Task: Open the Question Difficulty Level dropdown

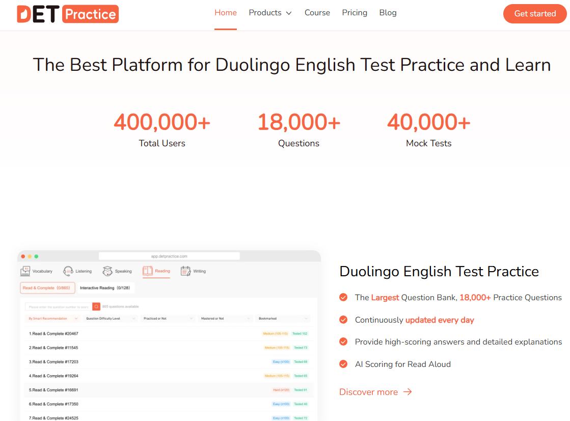Action: click(x=111, y=319)
